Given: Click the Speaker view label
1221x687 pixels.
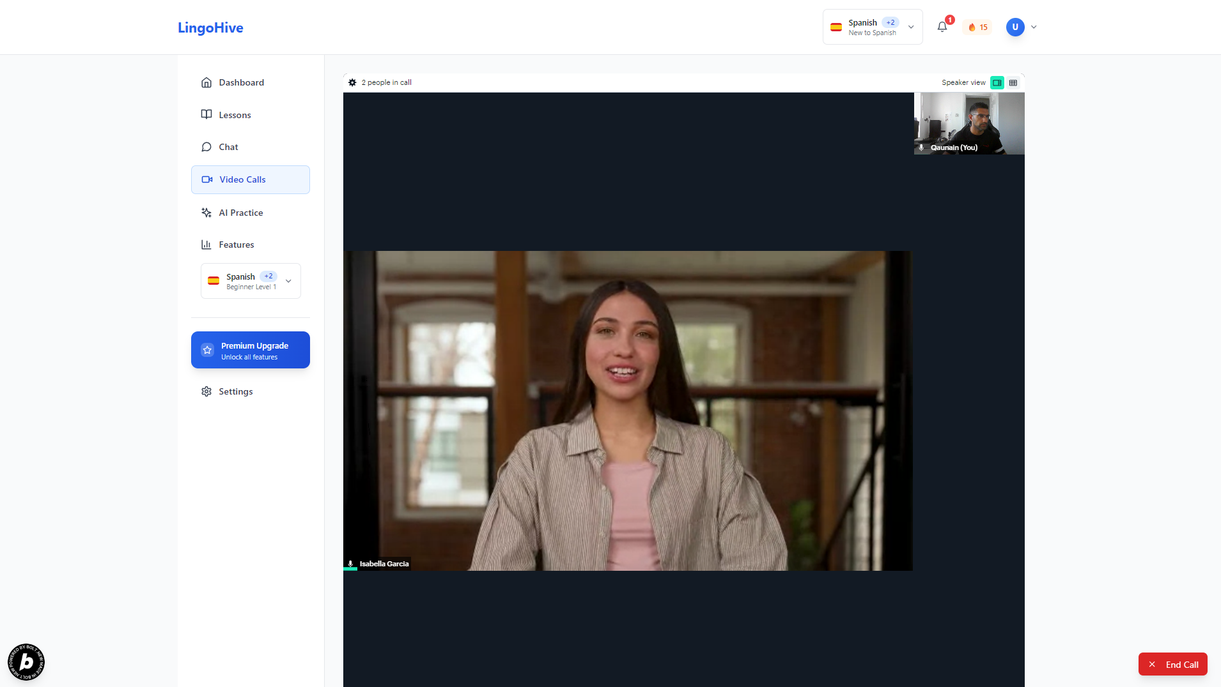Looking at the screenshot, I should coord(963,82).
